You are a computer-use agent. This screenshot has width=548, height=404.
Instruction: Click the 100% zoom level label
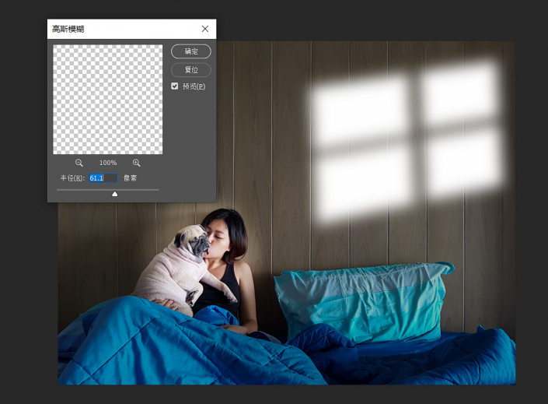point(108,163)
